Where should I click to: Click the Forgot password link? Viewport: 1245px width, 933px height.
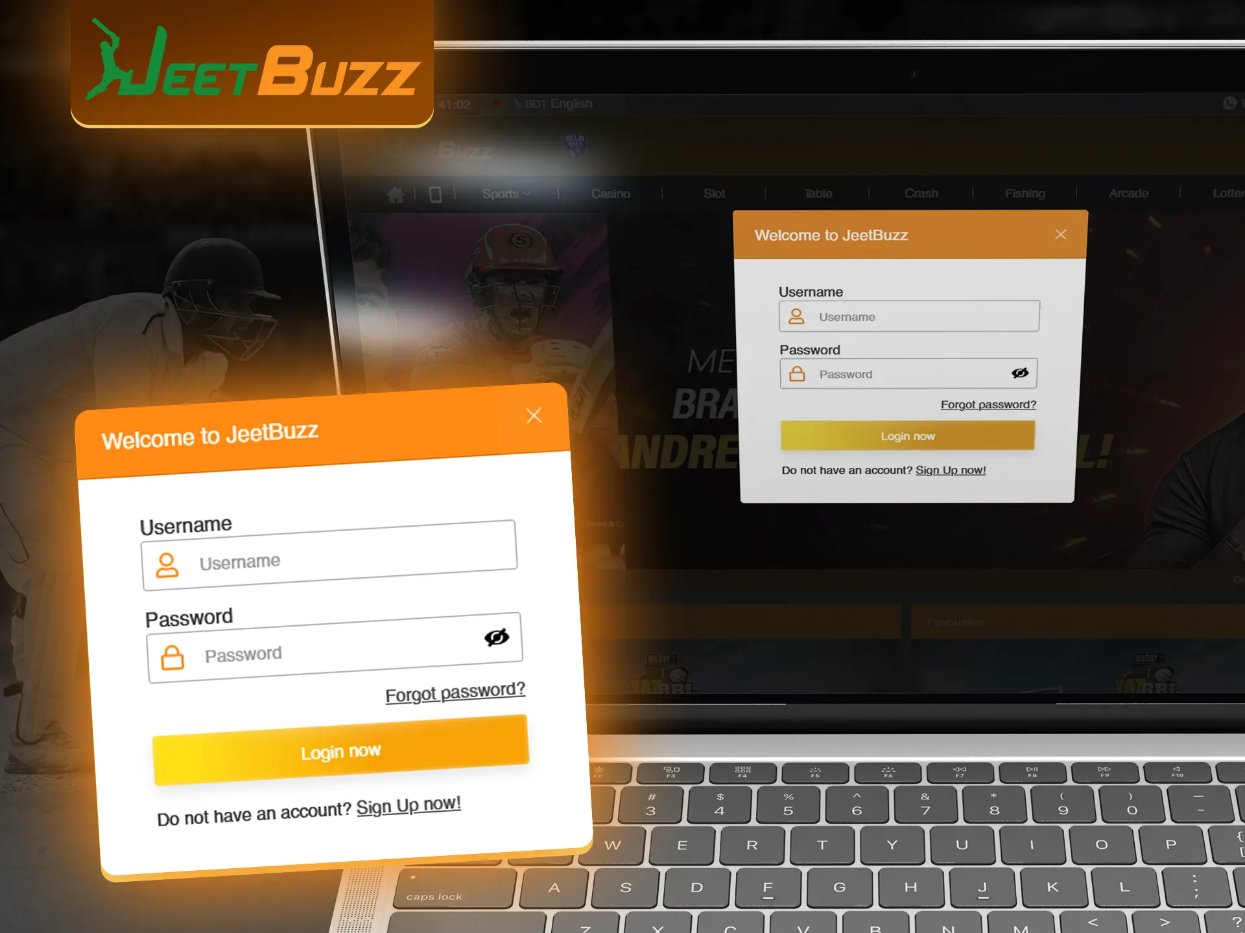tap(455, 690)
